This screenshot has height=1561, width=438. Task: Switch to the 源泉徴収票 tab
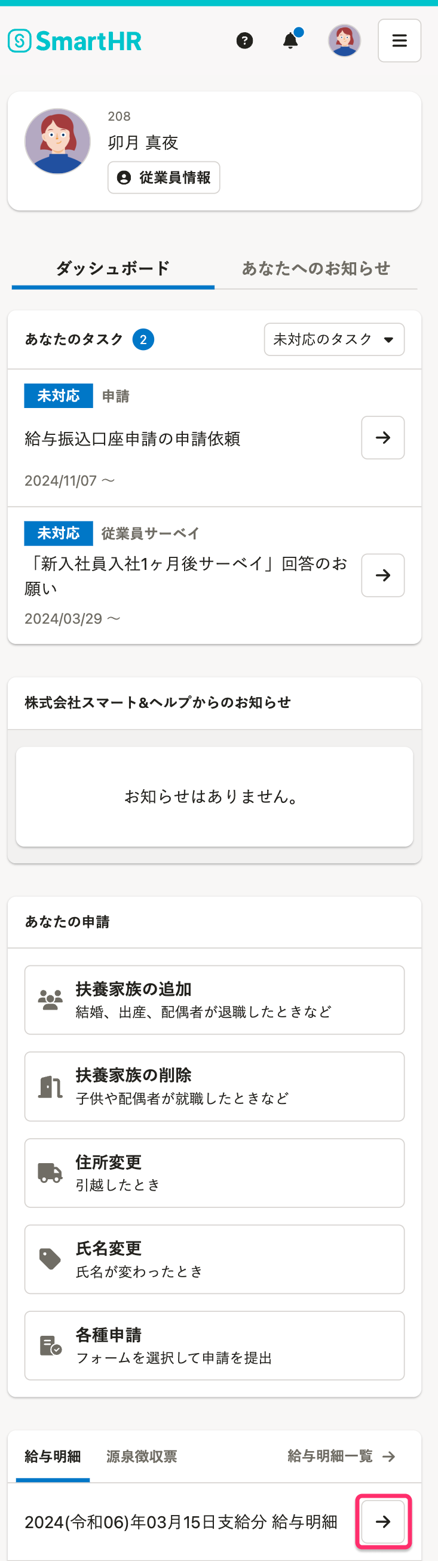pyautogui.click(x=142, y=1456)
